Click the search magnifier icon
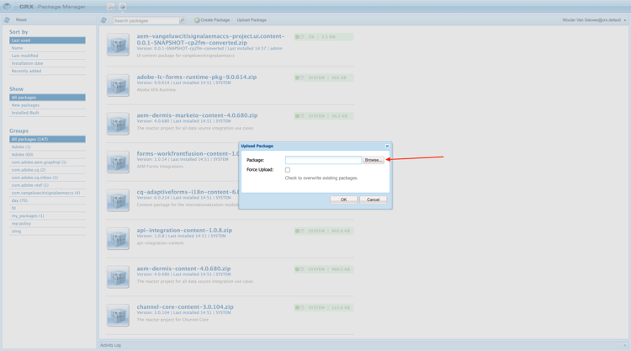 pos(183,20)
